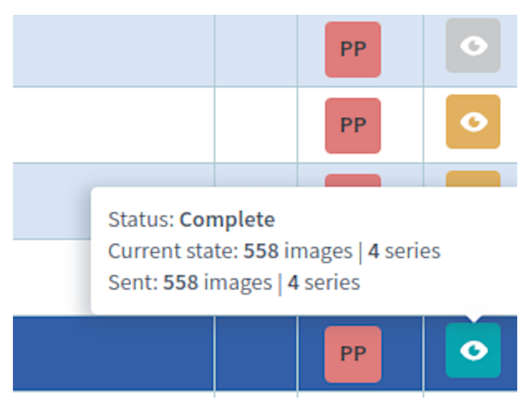Select the fourth white row left of the tooltip

(49, 277)
